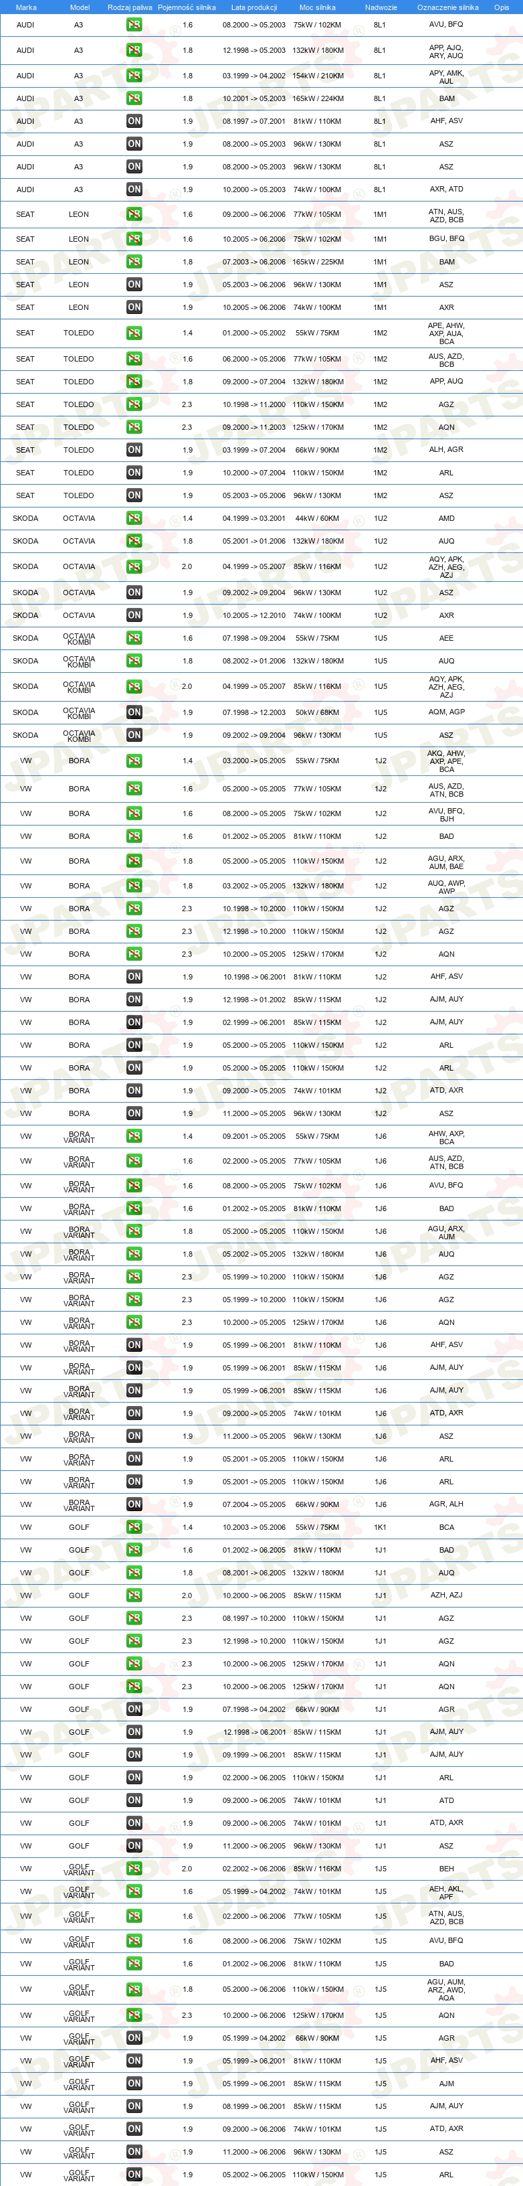Click production years 05.2002 -> 06.2005
Image resolution: width=523 pixels, height=2186 pixels.
(254, 2174)
